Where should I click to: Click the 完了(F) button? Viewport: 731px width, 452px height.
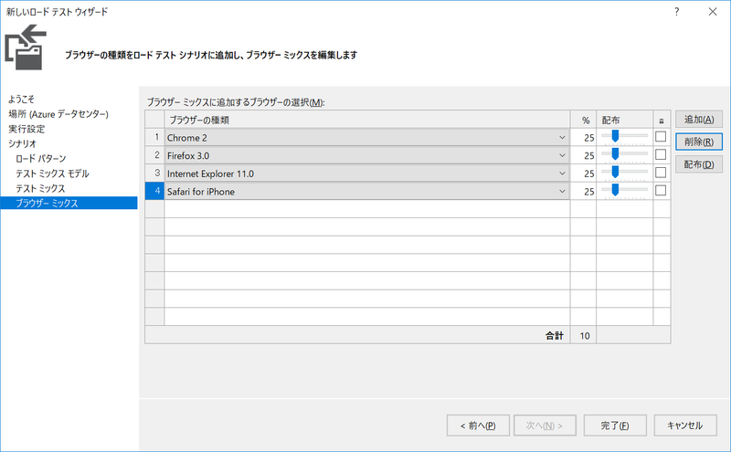click(615, 426)
